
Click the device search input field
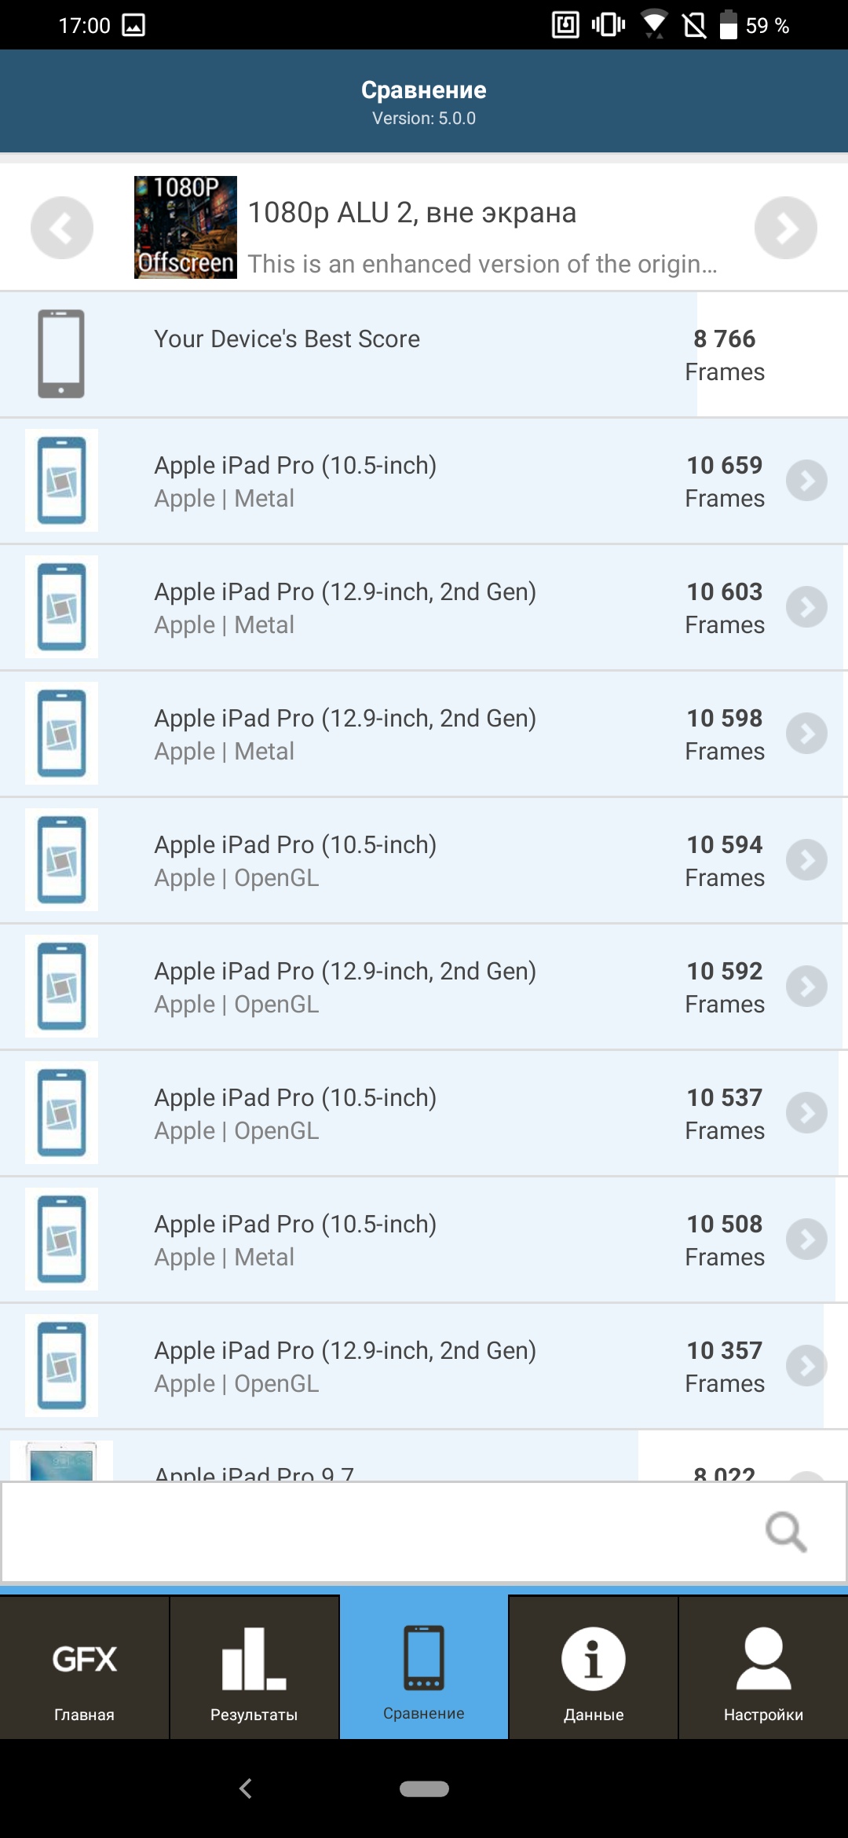(x=377, y=1532)
